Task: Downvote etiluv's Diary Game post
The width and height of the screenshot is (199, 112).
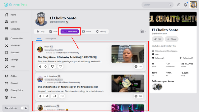Action: tap(45, 66)
